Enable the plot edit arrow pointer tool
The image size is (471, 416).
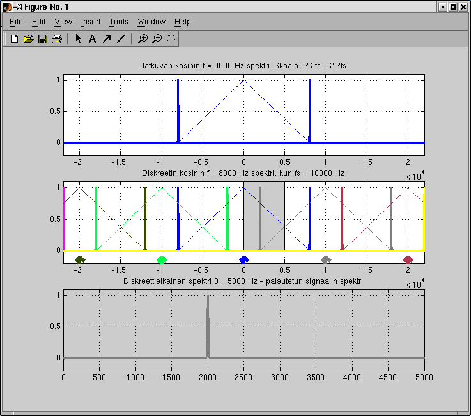click(78, 39)
